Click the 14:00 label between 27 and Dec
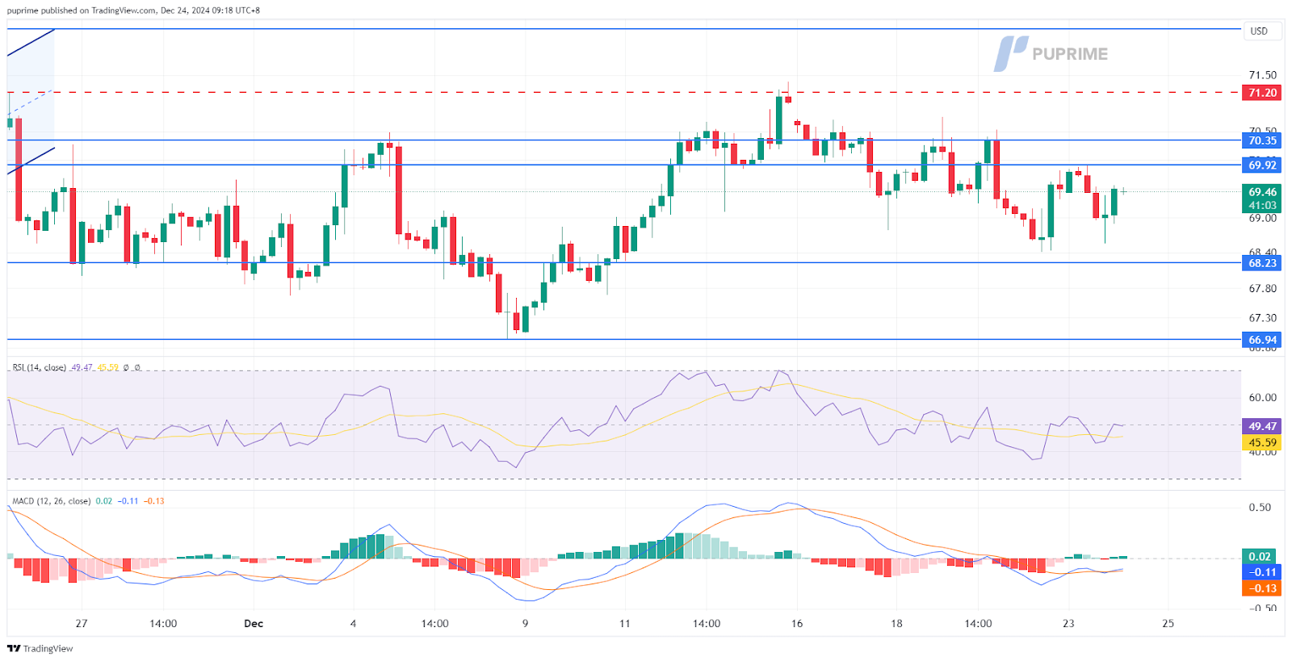 [163, 623]
